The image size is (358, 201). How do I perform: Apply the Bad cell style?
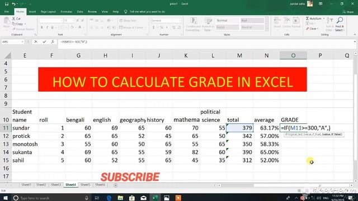[x=252, y=21]
